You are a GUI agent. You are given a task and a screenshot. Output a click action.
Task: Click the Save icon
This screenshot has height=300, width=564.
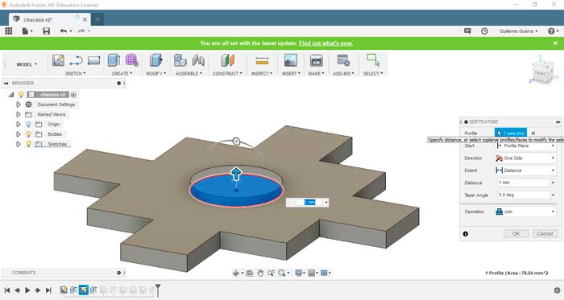click(x=47, y=31)
